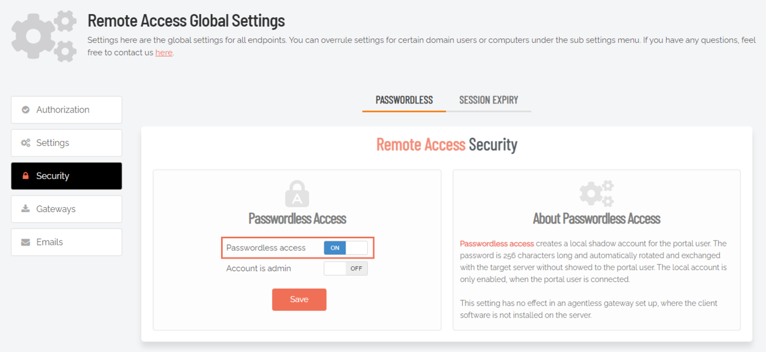Open the 'here' contact link
766x352 pixels.
[164, 52]
